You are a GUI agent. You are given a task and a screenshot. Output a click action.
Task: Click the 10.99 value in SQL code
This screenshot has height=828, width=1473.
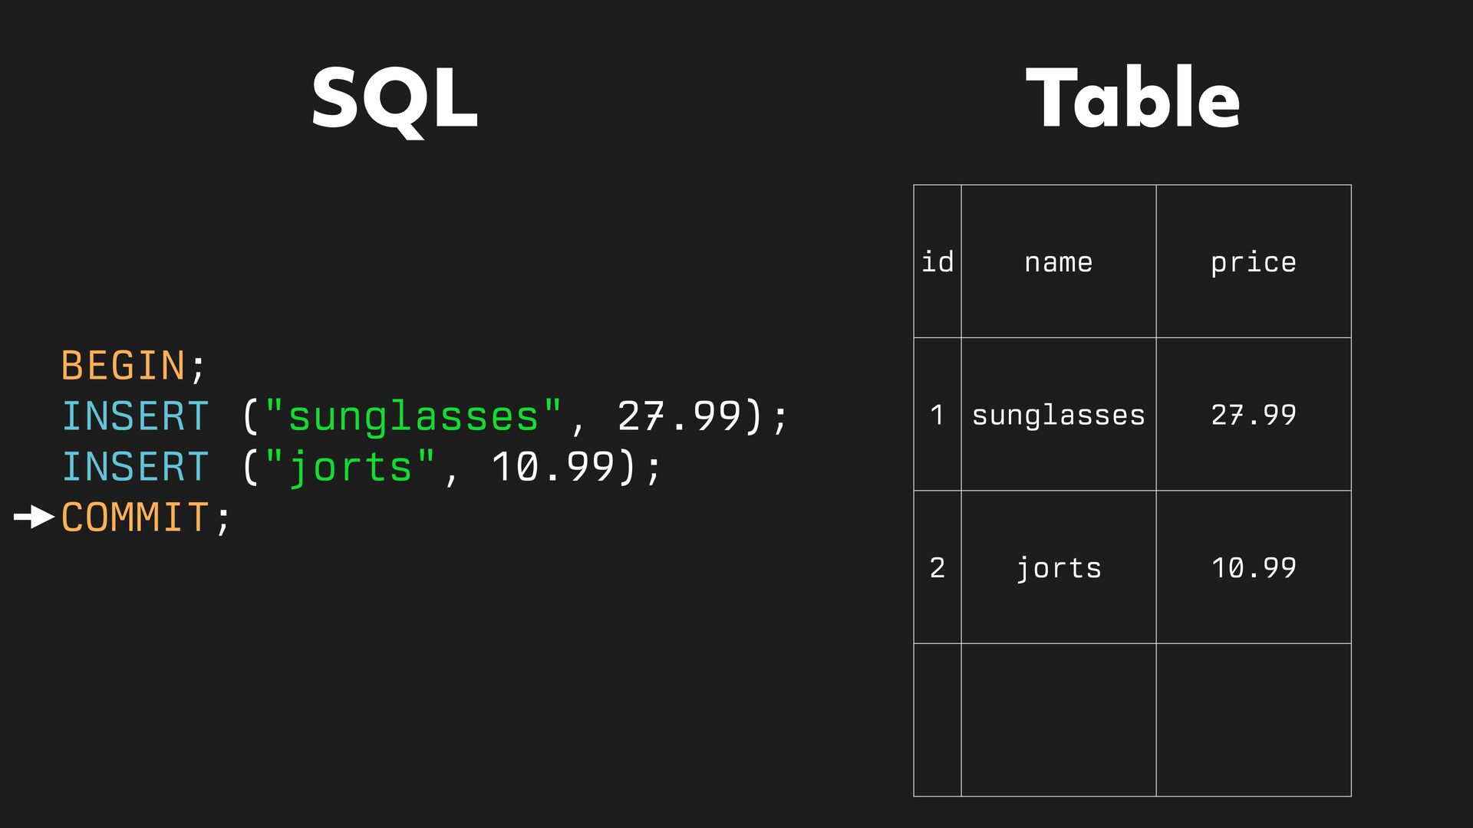tap(552, 468)
